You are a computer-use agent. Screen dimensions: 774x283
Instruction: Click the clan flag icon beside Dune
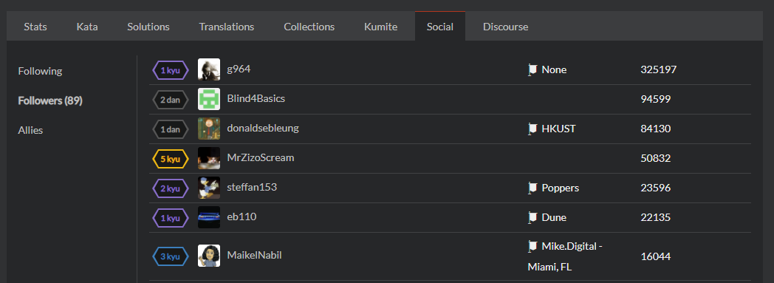coord(532,218)
